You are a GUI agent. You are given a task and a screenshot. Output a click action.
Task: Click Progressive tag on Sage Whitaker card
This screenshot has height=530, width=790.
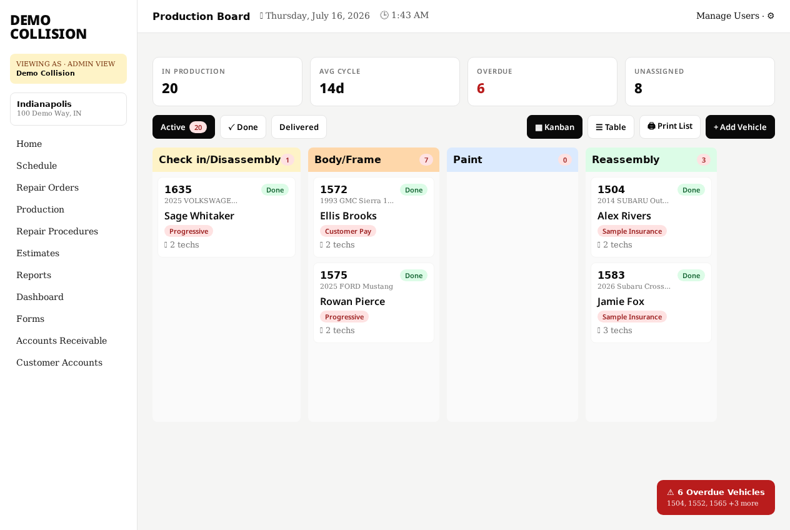[189, 231]
